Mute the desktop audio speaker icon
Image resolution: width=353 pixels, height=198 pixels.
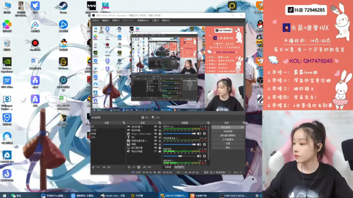click(x=199, y=156)
